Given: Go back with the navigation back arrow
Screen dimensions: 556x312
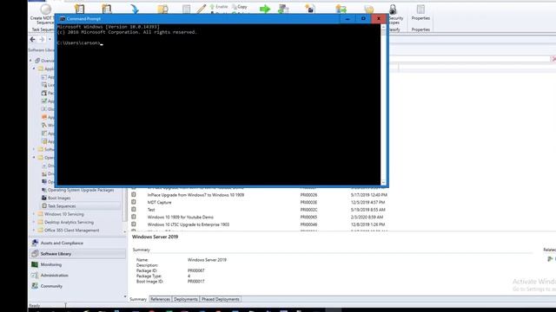Looking at the screenshot, I should pyautogui.click(x=33, y=39).
